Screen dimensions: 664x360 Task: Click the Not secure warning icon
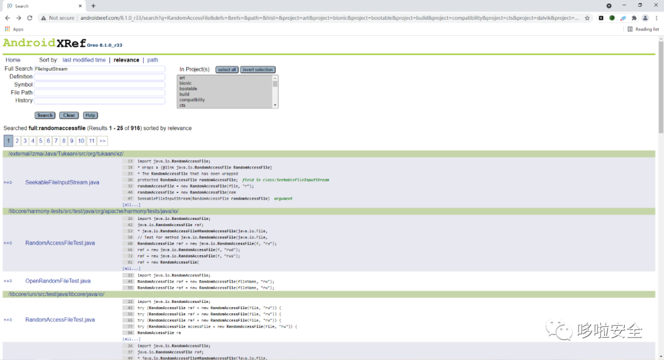[43, 18]
